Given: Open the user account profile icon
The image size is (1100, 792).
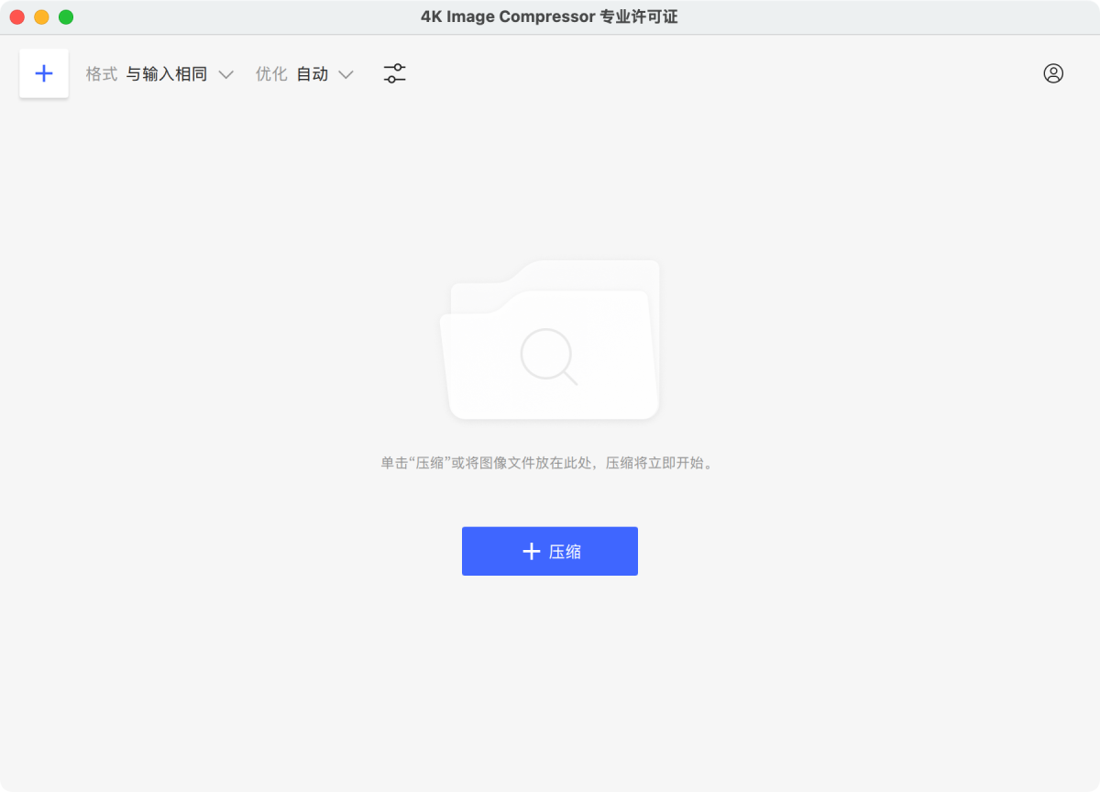Looking at the screenshot, I should click(1053, 74).
